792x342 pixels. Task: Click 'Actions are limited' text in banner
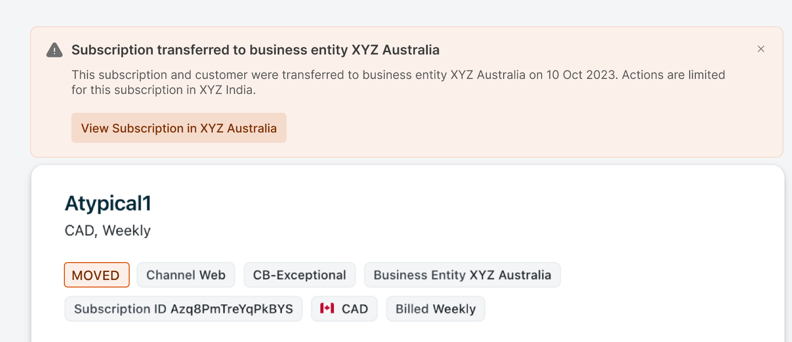point(673,75)
